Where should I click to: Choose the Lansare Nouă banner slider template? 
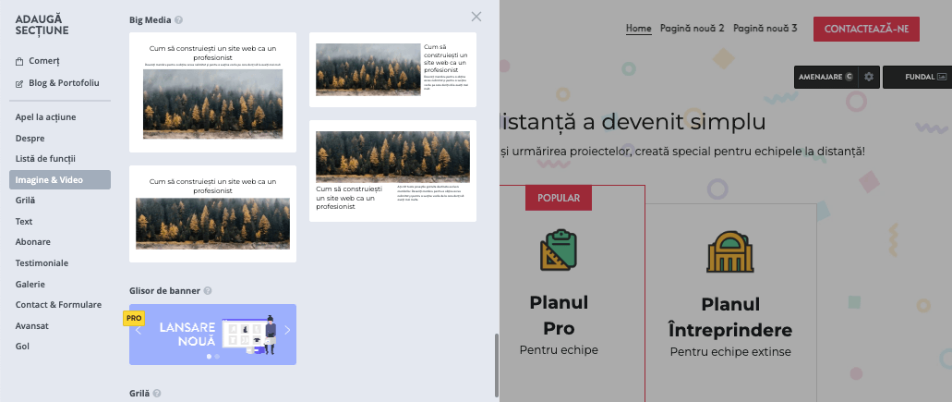click(212, 335)
